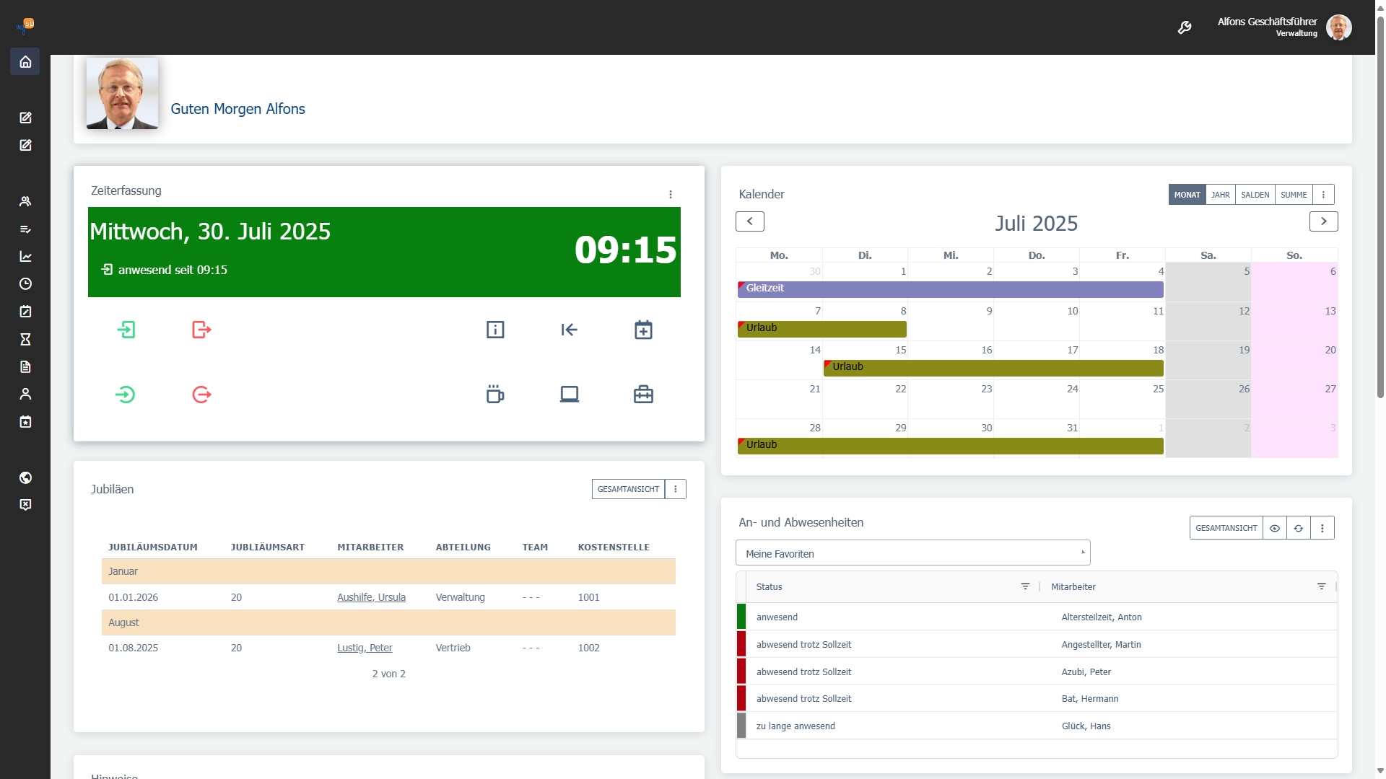Viewport: 1386px width, 779px height.
Task: Click the Urlaub bar starting July 15
Action: pyautogui.click(x=993, y=367)
